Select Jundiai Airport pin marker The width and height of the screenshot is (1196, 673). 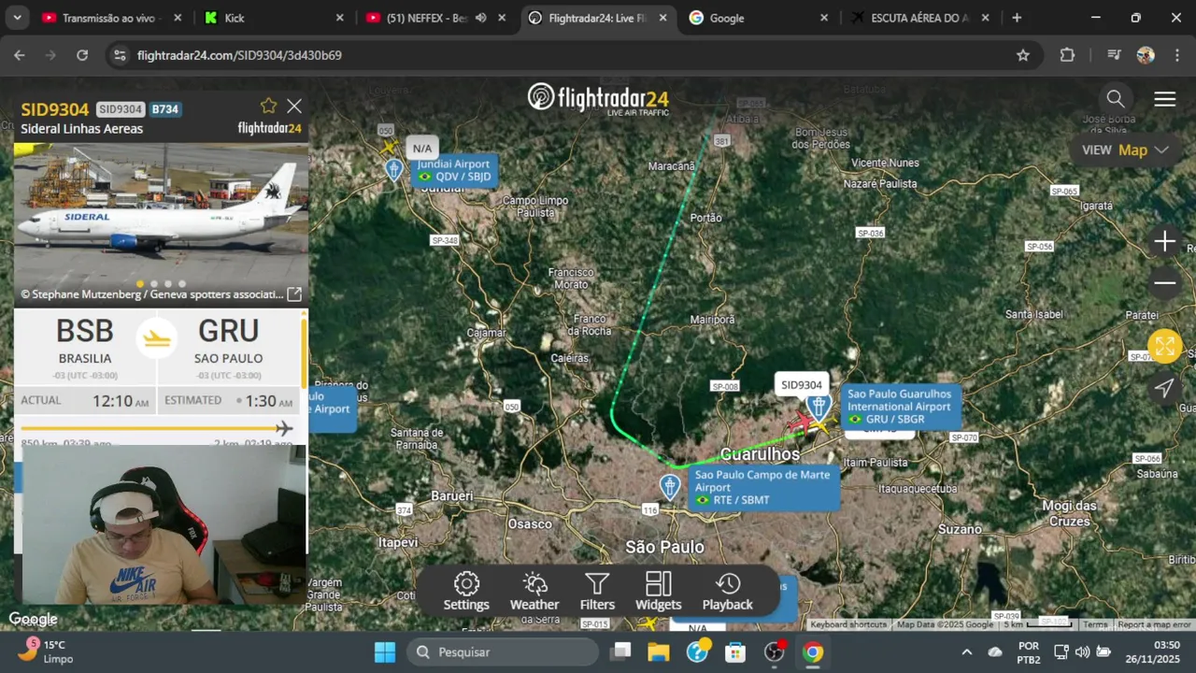coord(394,169)
